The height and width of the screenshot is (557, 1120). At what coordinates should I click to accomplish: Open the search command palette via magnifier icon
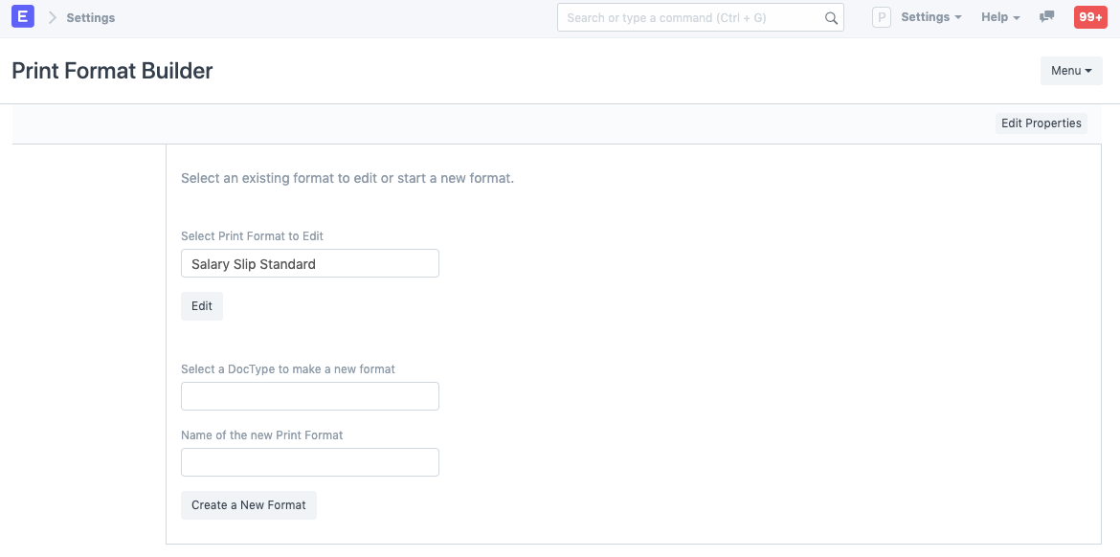pos(830,16)
